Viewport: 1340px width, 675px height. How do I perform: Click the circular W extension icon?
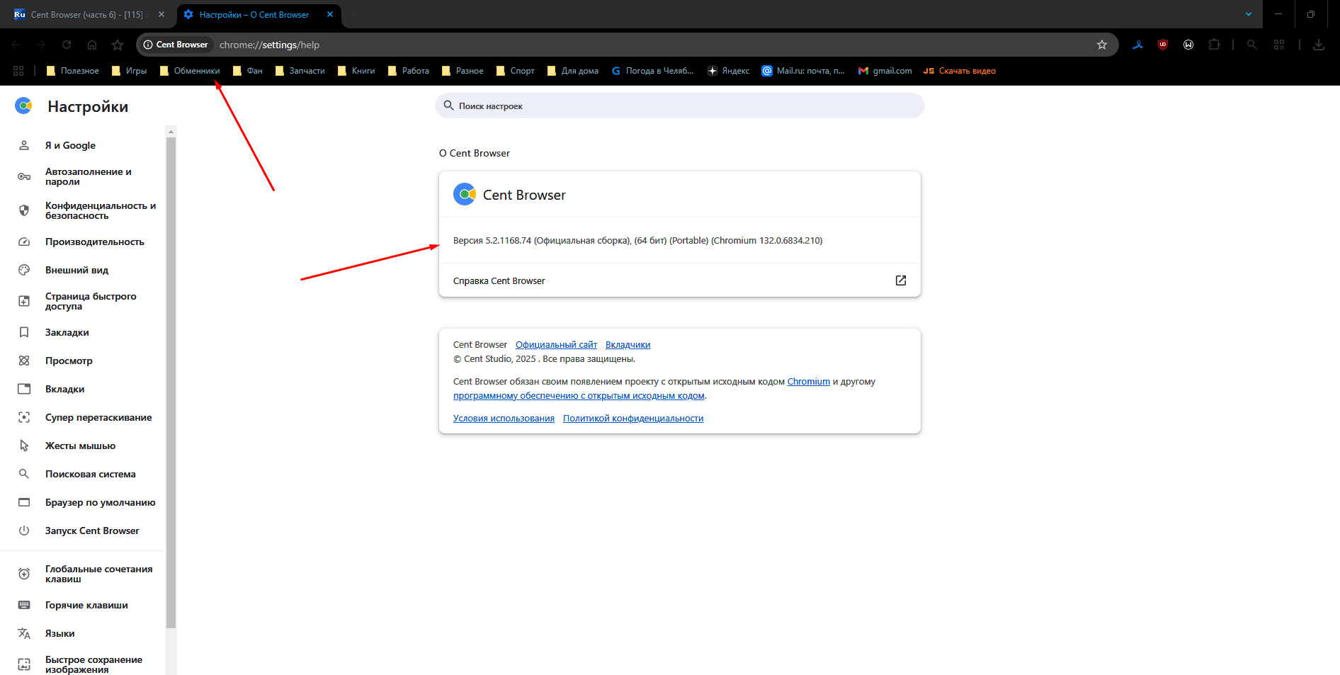[1188, 45]
